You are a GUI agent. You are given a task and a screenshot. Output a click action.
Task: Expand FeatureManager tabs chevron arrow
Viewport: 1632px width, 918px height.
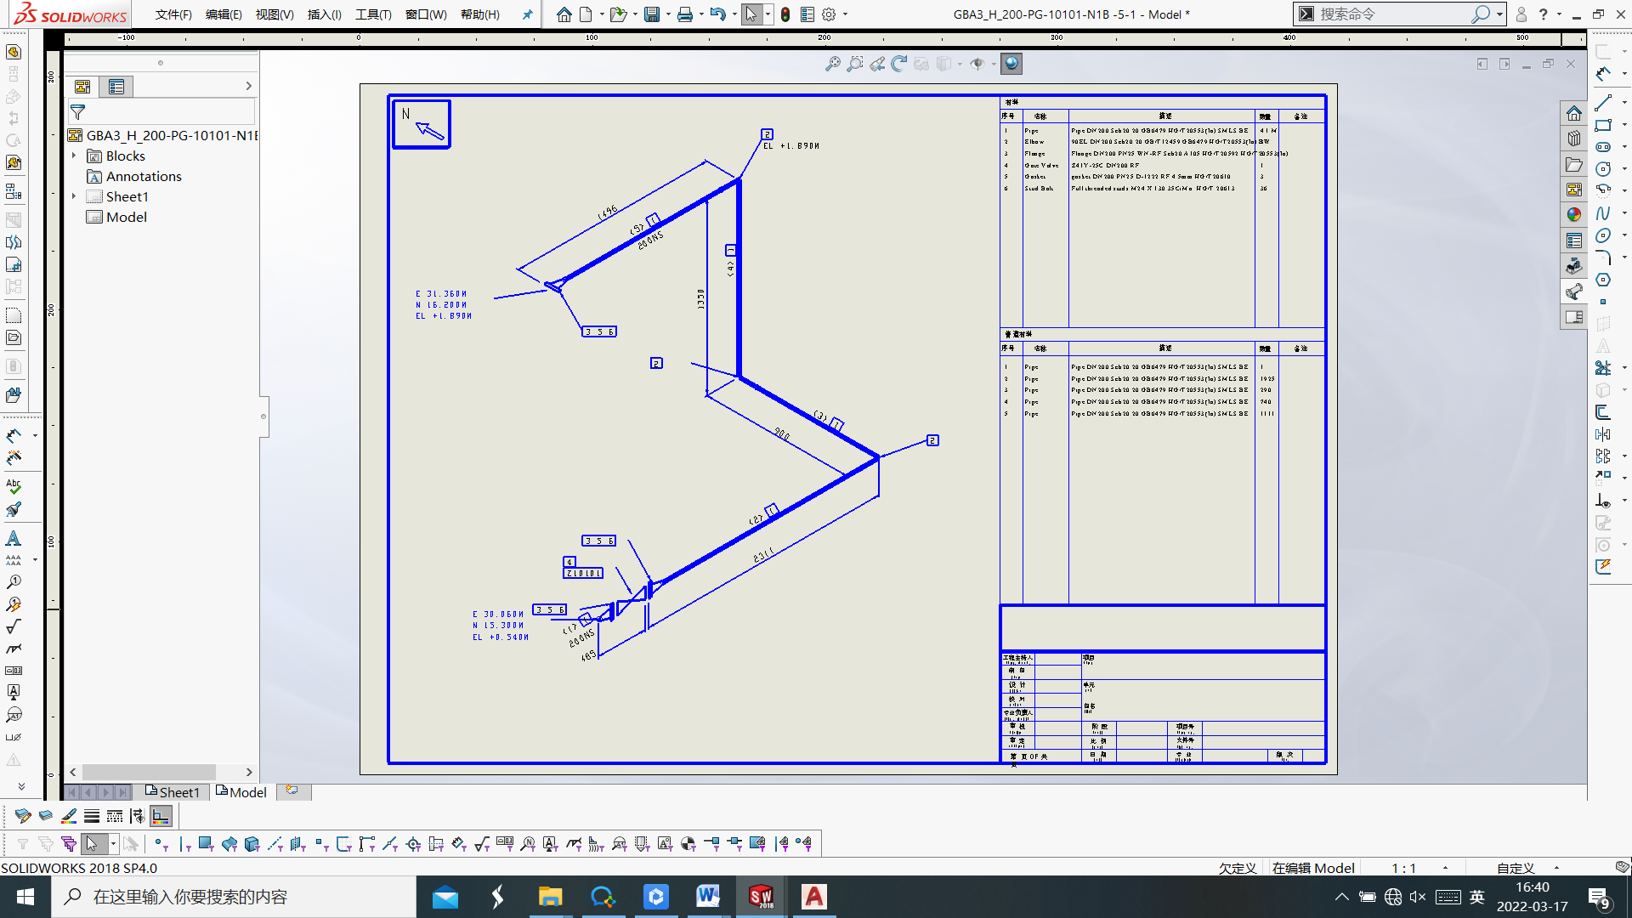click(x=248, y=86)
